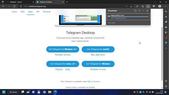The image size is (169, 95).
Task: Click Get Telegram for Linux x64
Action: tap(63, 64)
